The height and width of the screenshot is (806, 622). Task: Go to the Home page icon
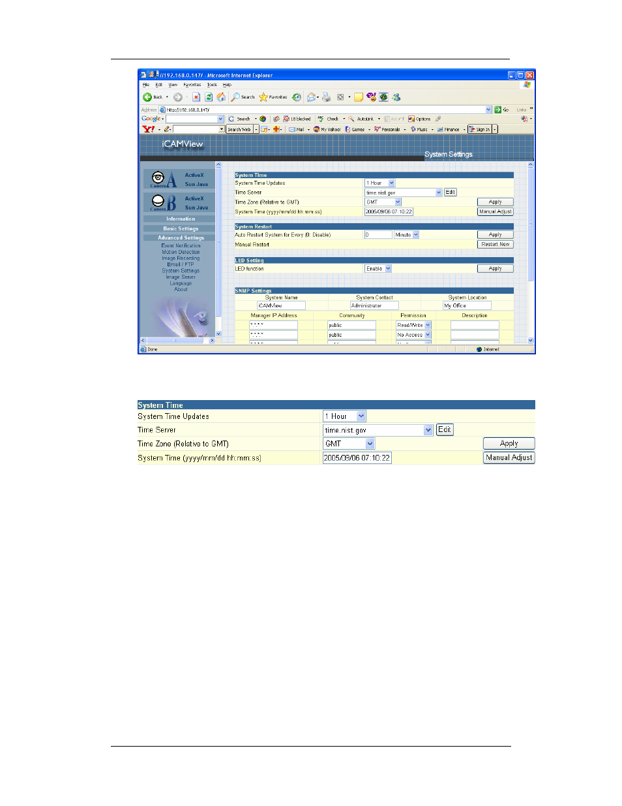[x=221, y=97]
